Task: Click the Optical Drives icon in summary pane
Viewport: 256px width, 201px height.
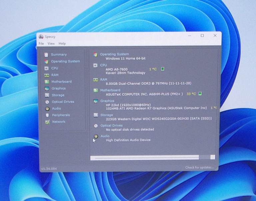Action: [x=96, y=126]
